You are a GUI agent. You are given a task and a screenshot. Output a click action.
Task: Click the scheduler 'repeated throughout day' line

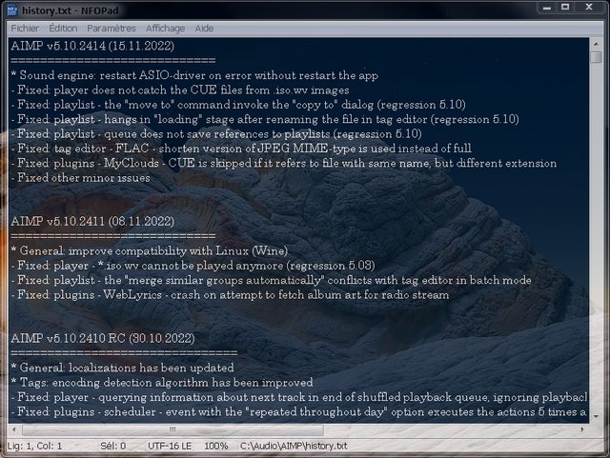click(299, 412)
